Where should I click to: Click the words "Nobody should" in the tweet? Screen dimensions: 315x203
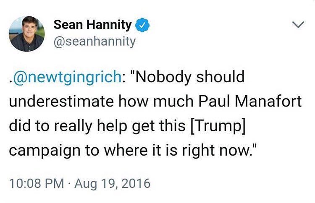click(x=190, y=77)
